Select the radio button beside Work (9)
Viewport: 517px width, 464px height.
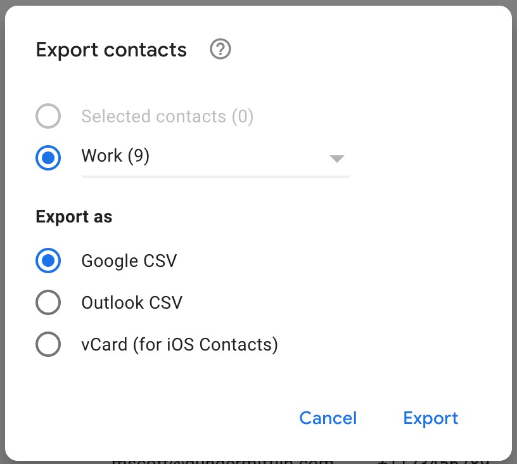click(48, 158)
